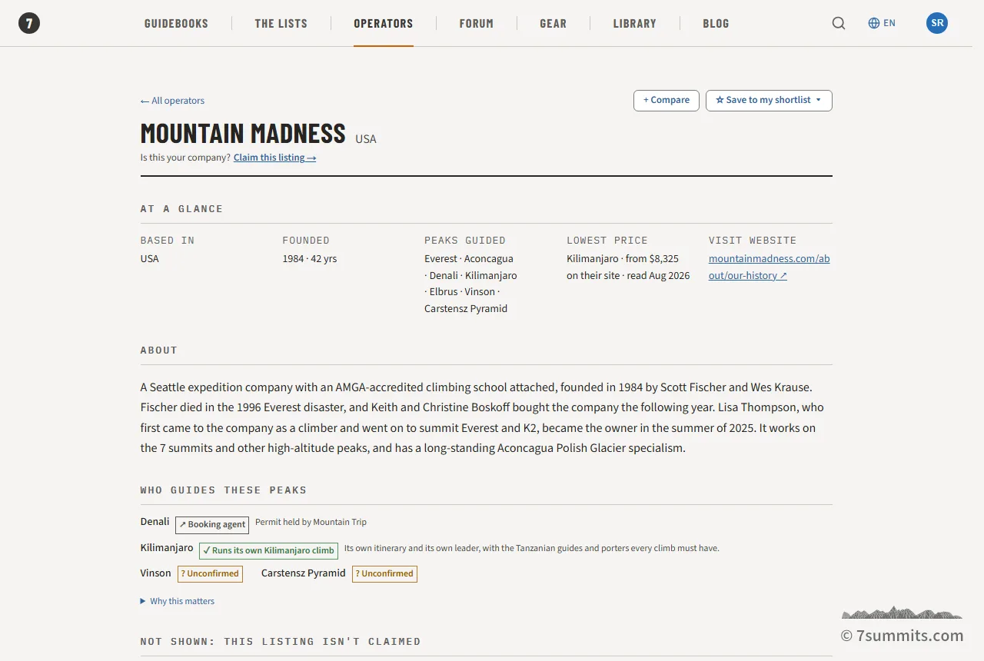Click 'Who guides these peaks' heading
Screen dimensions: 984x661
click(x=224, y=490)
